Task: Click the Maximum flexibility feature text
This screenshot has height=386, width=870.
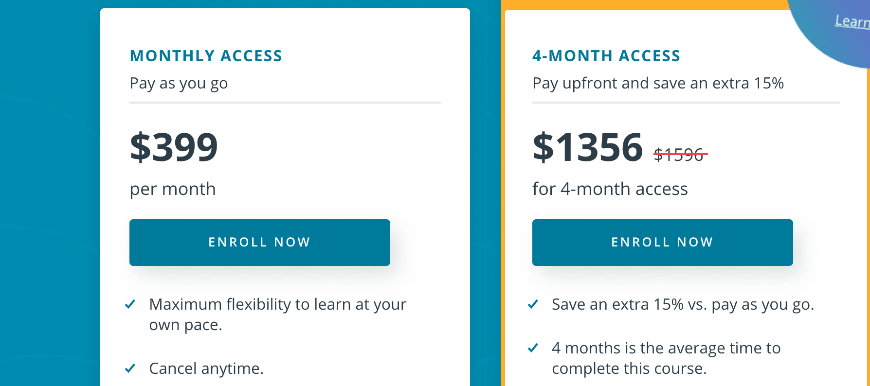Action: coord(277,315)
